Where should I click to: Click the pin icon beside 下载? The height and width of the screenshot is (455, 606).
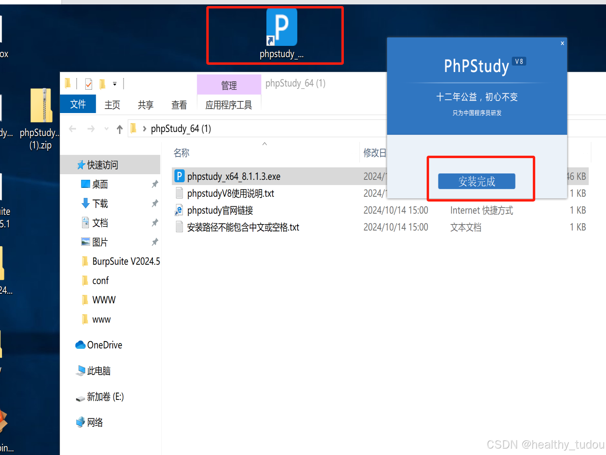(155, 203)
